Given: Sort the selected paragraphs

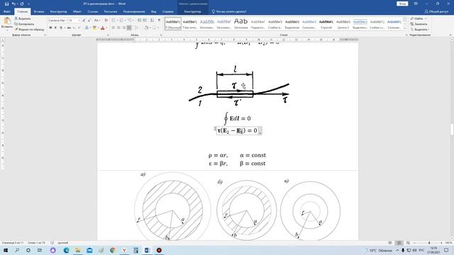Looking at the screenshot, I should [152, 21].
